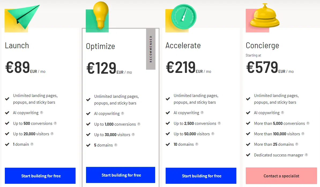Open the tooltip for Up to 50,000 visitors

click(x=212, y=134)
